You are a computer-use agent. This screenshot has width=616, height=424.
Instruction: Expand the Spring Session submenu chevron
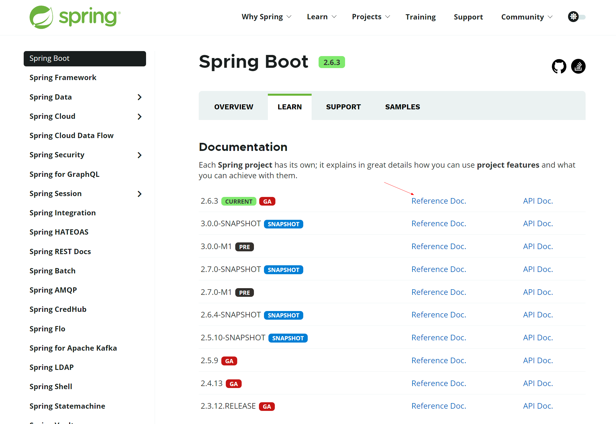pos(140,194)
